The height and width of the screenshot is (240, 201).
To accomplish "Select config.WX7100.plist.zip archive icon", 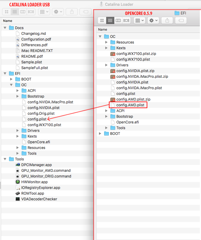I will pyautogui.click(x=113, y=54).
